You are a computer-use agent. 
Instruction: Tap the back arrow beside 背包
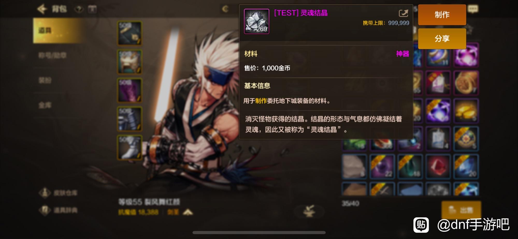click(42, 9)
